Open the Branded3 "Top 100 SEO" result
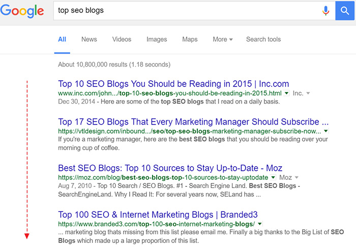The image size is (356, 247). (158, 214)
